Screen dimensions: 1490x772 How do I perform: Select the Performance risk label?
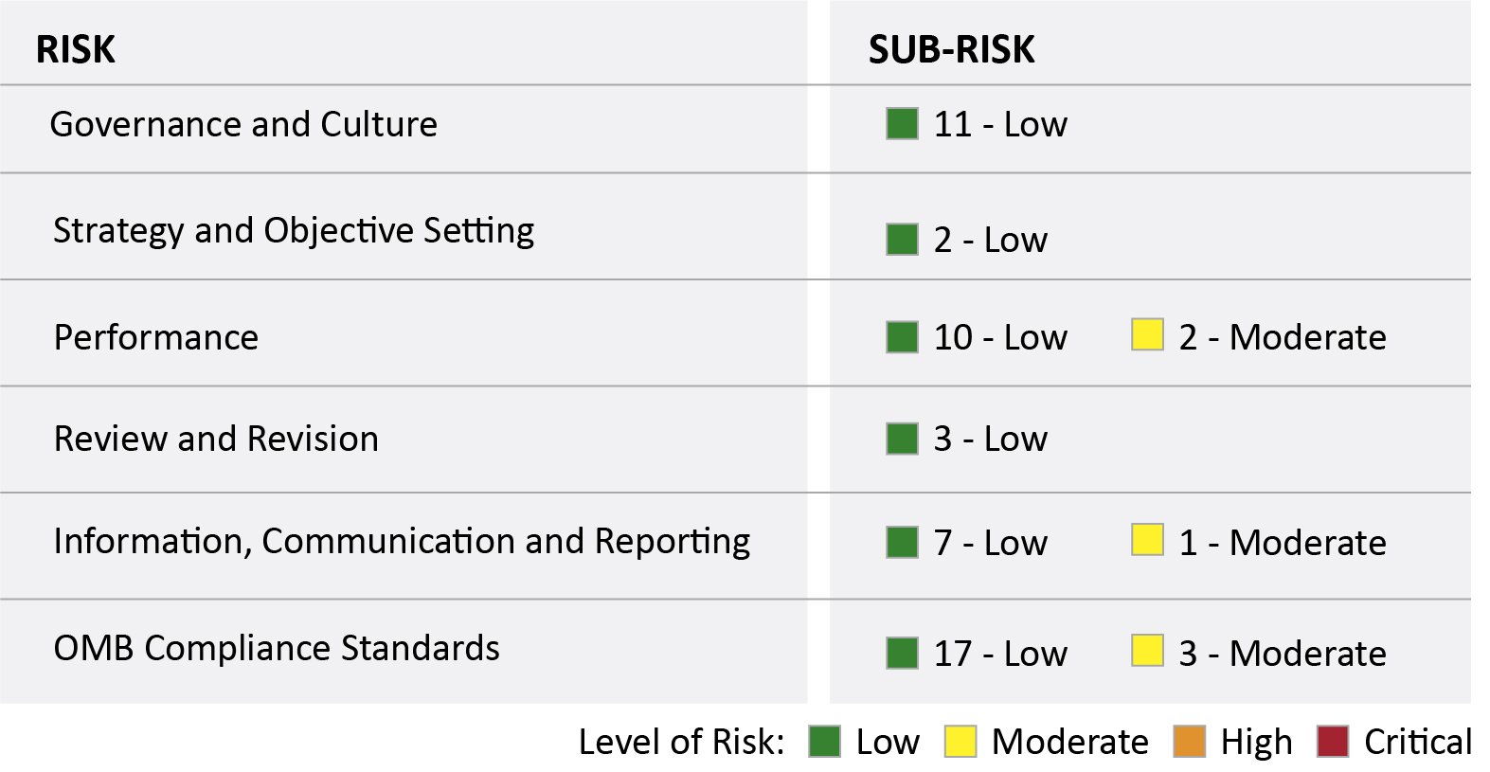point(156,337)
